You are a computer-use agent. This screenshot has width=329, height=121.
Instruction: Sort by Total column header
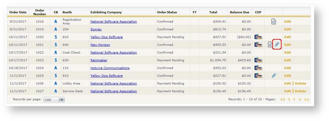point(213,12)
